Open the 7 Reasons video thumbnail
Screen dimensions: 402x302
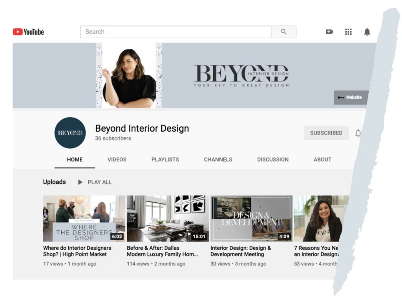point(320,219)
